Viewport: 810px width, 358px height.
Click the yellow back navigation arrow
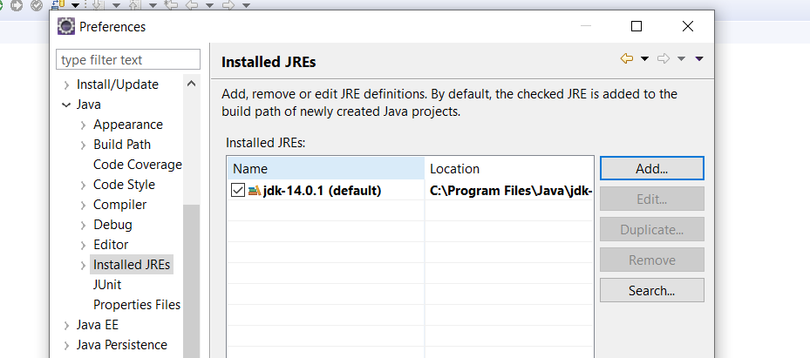(627, 59)
